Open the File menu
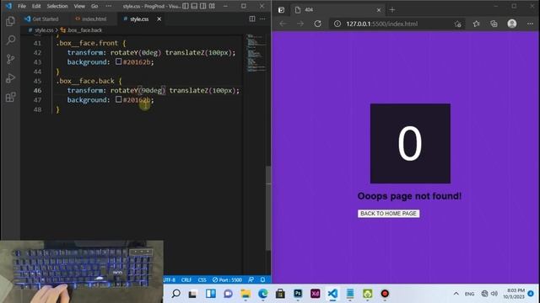This screenshot has height=303, width=540. (x=22, y=6)
